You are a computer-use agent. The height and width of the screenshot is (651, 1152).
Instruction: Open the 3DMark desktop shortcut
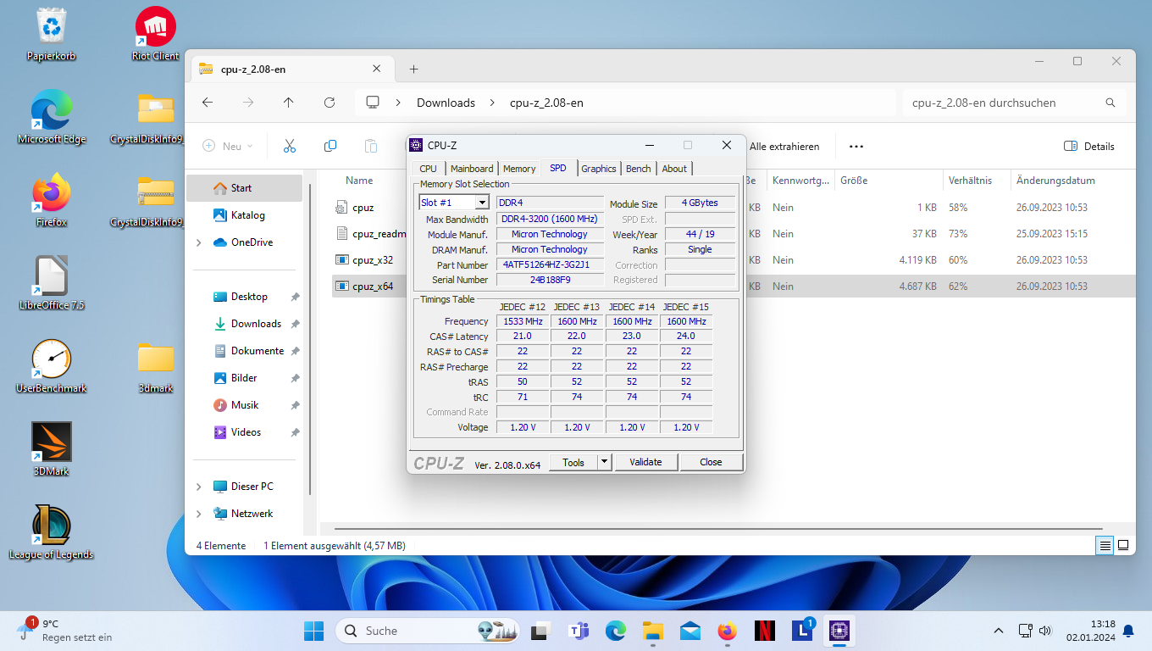[x=52, y=449]
